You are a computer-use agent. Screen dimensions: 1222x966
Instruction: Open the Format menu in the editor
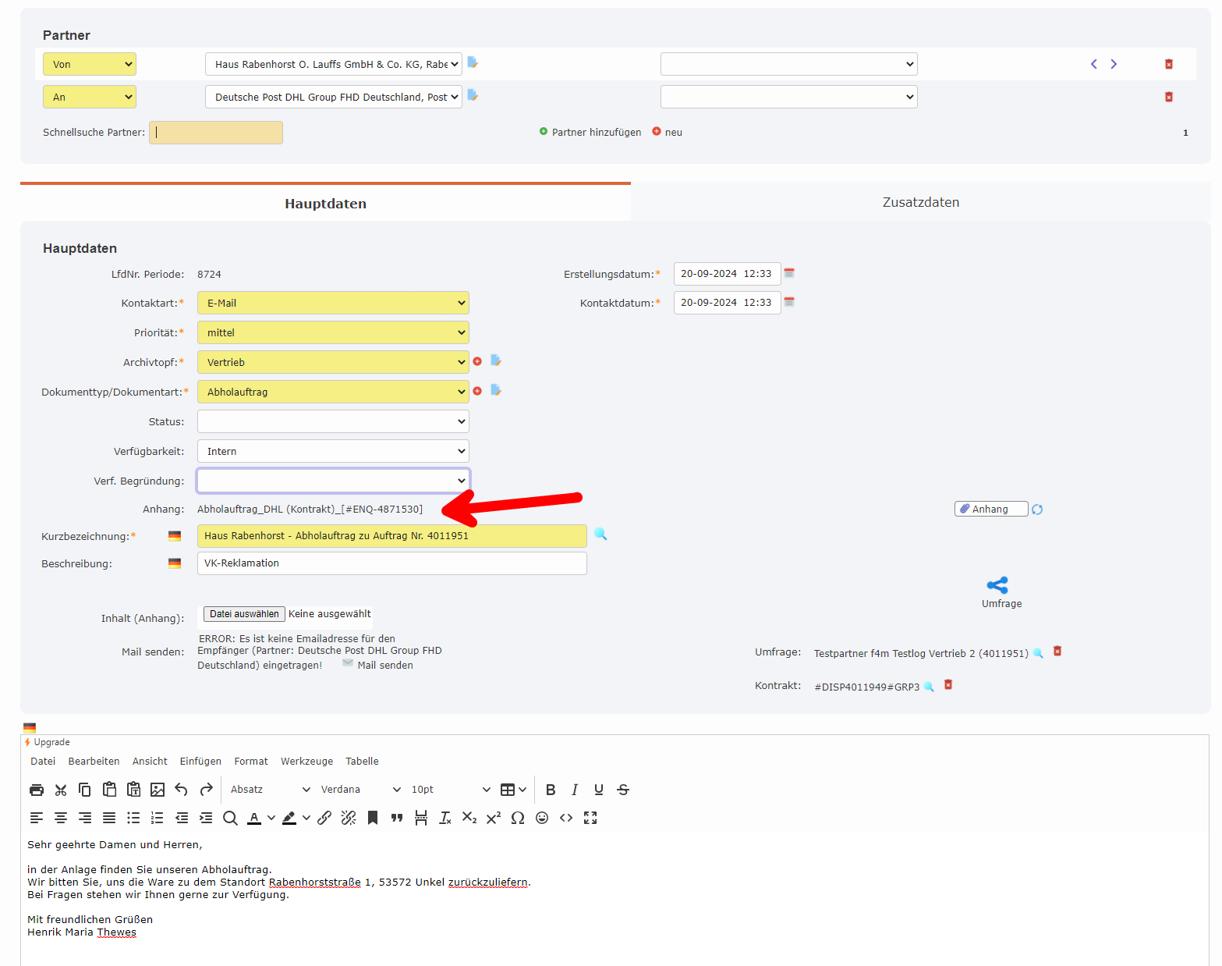(x=250, y=761)
